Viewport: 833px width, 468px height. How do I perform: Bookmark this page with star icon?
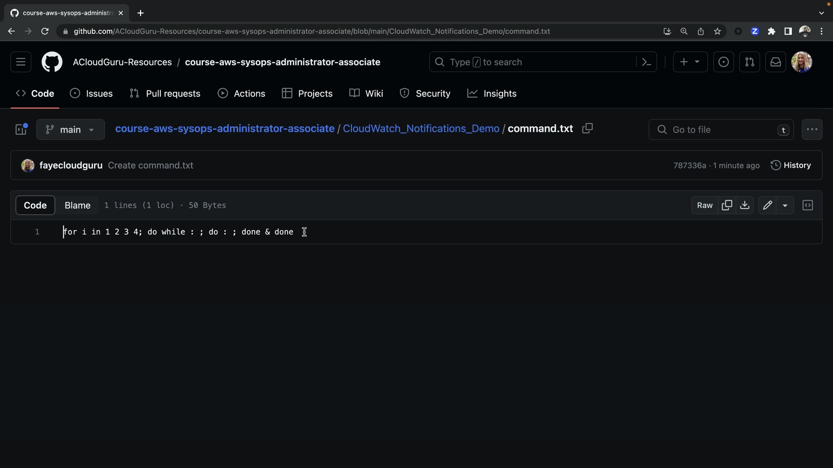[x=717, y=31]
